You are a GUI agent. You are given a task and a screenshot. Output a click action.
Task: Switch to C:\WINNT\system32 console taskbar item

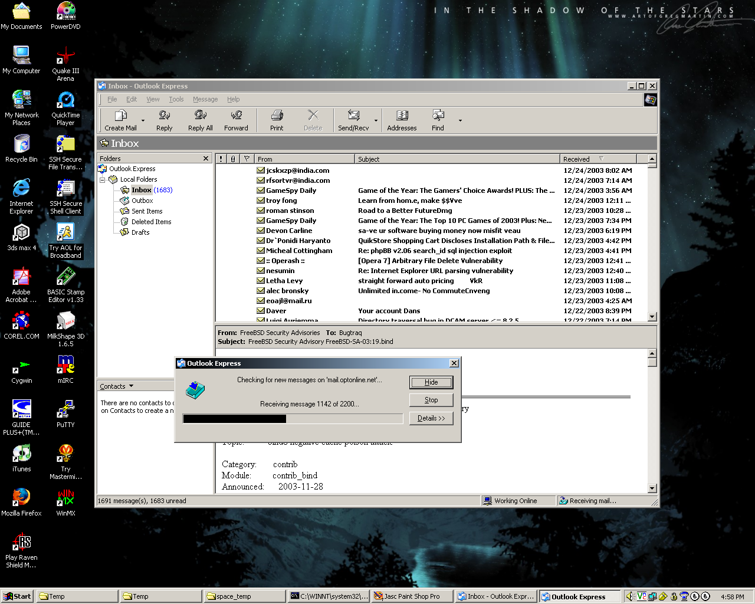tap(329, 596)
